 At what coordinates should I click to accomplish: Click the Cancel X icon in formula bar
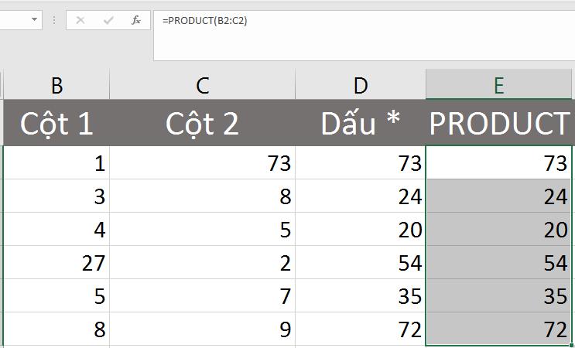click(x=80, y=21)
